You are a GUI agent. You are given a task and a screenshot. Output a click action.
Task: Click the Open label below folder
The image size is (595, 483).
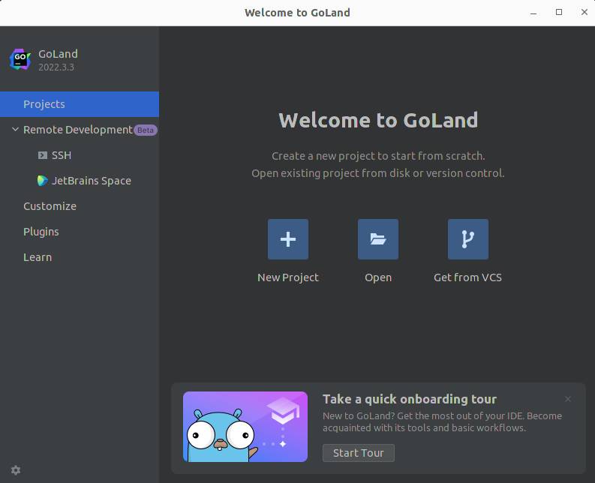tap(378, 277)
